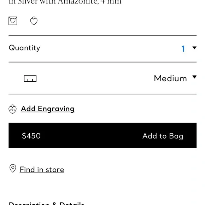Open the Description & Details section heading
205x205 pixels.
[46, 204]
